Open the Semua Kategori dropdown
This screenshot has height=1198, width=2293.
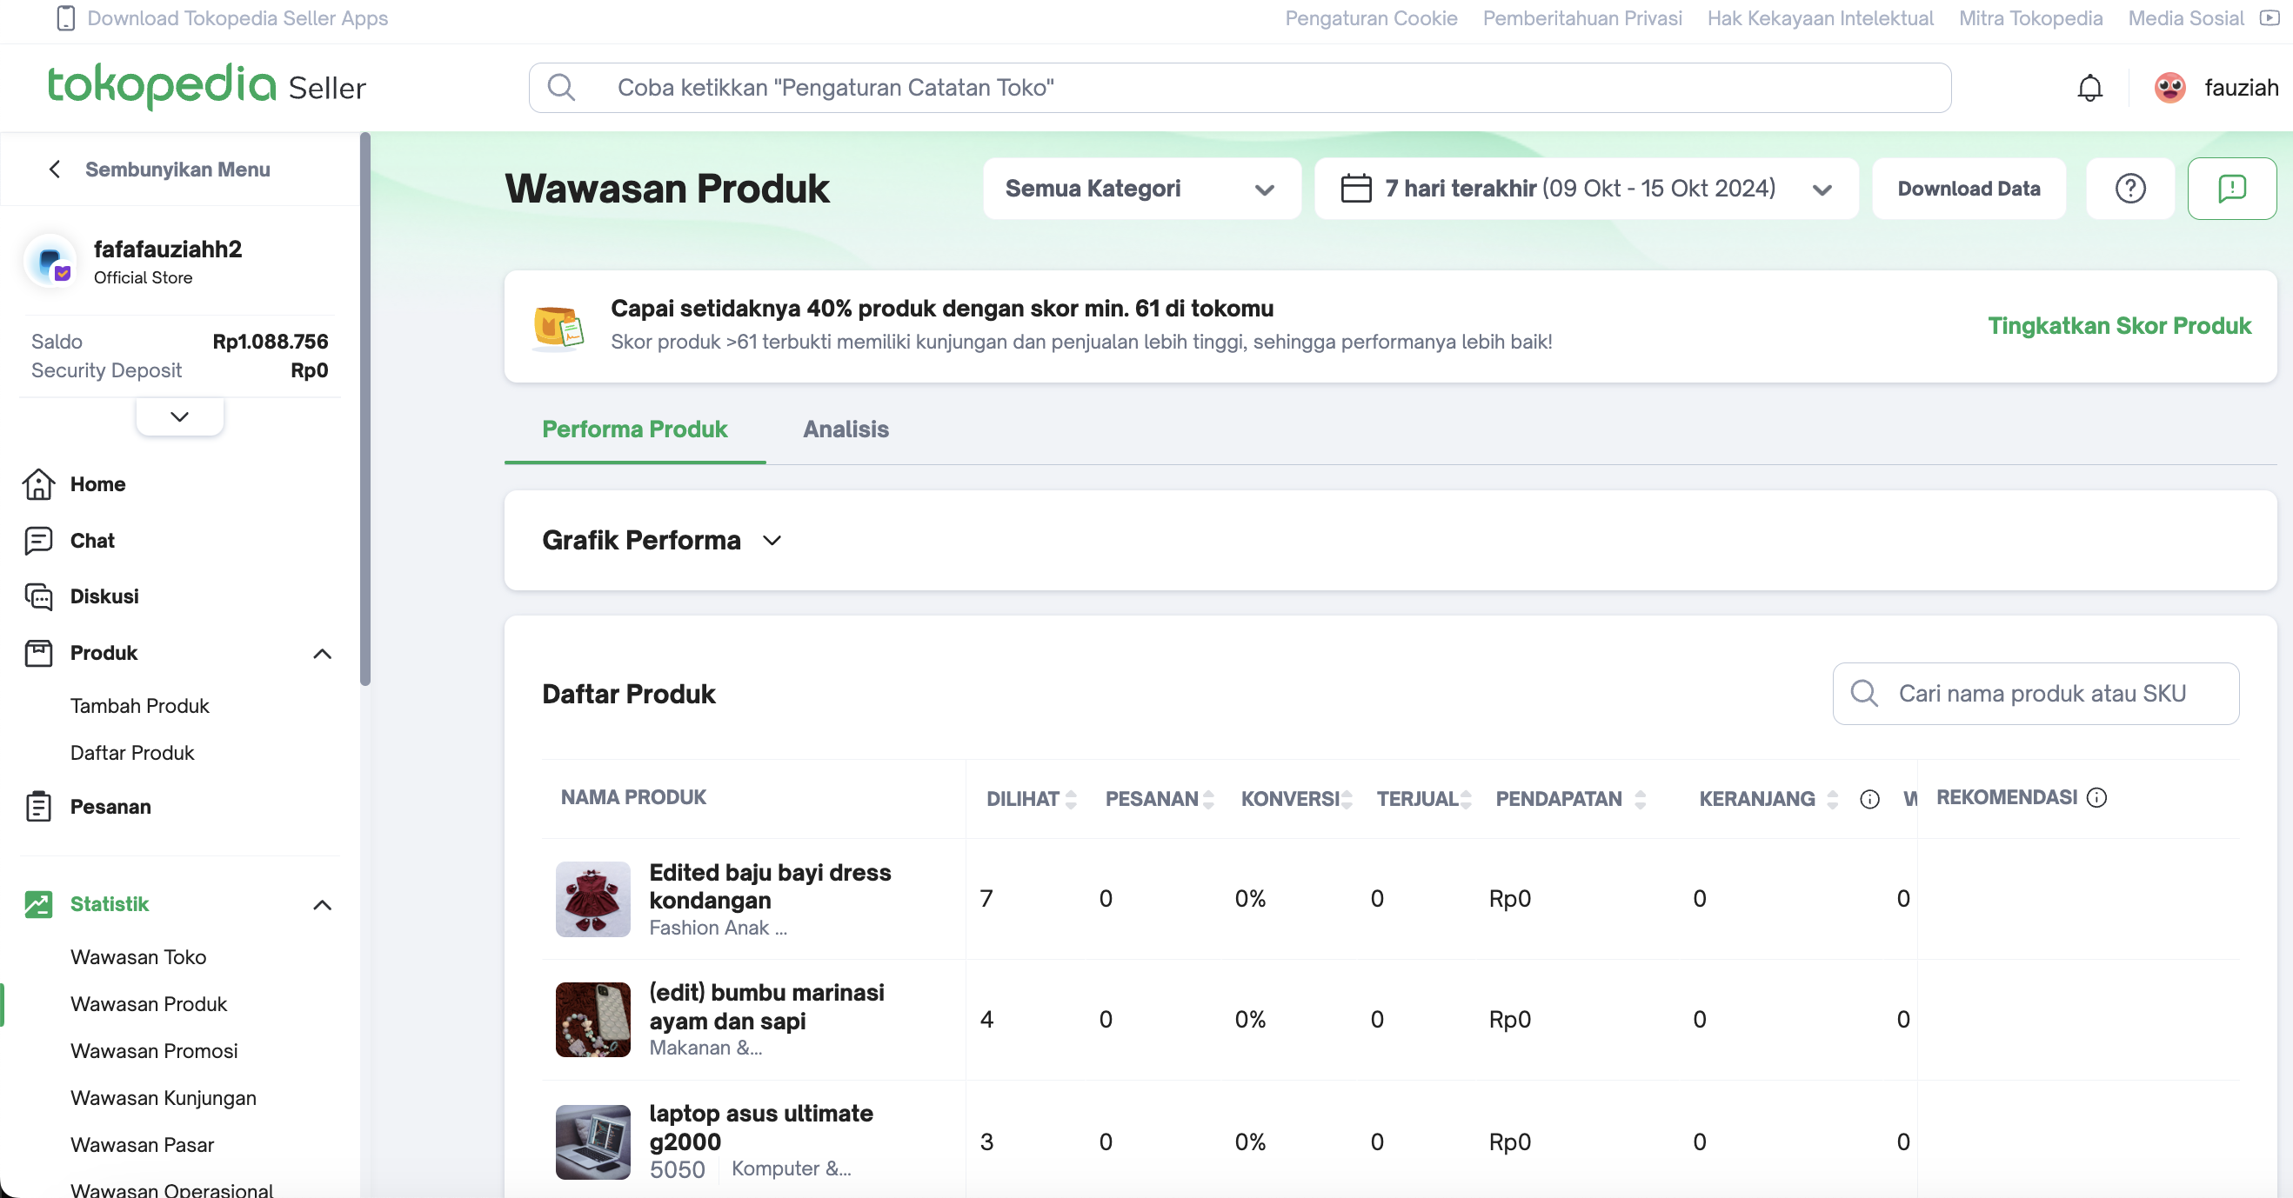pyautogui.click(x=1141, y=189)
